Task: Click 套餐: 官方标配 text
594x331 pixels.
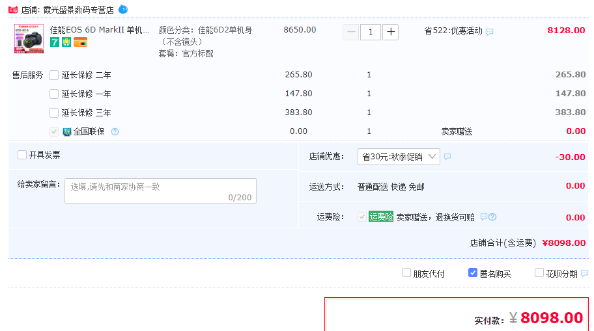Action: point(186,54)
